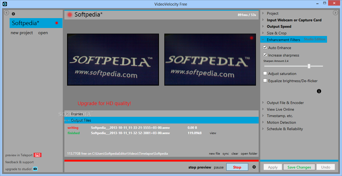Click stop preview
Screen dimensions: 342x176
pyautogui.click(x=200, y=167)
